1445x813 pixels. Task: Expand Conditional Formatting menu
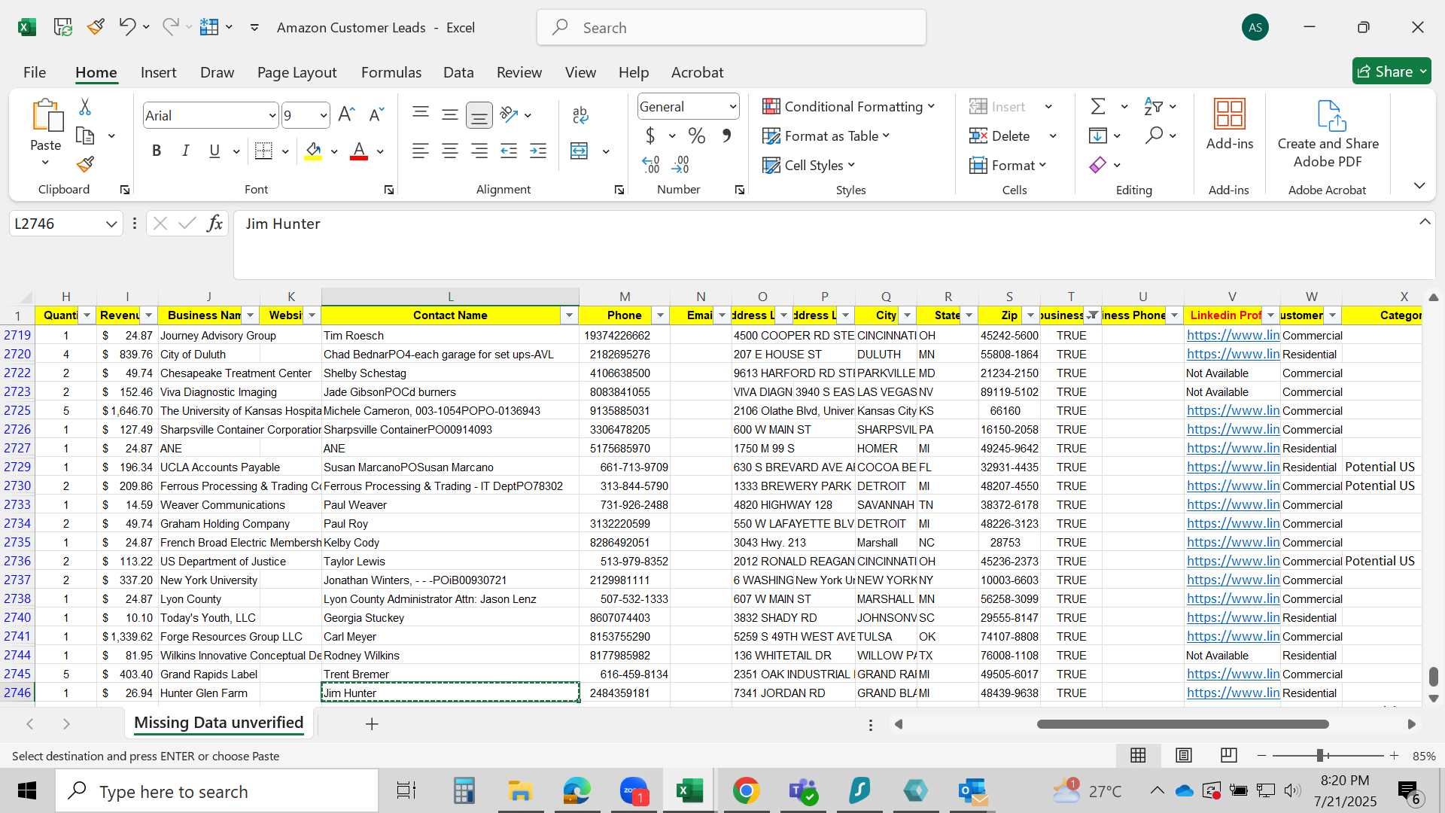pos(848,107)
